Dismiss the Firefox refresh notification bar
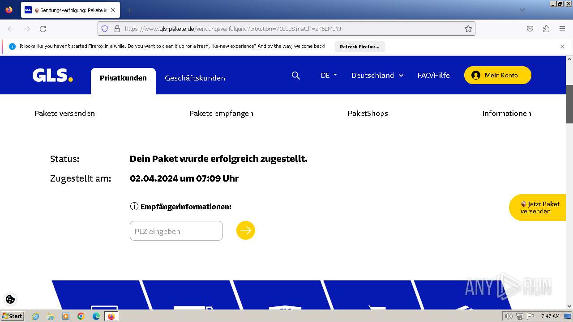Screen dimensions: 573x322 click(562, 47)
